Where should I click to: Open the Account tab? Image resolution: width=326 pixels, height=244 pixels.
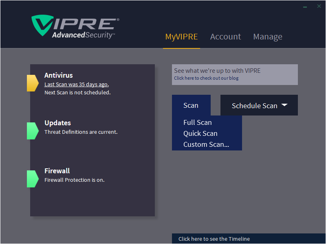[225, 37]
